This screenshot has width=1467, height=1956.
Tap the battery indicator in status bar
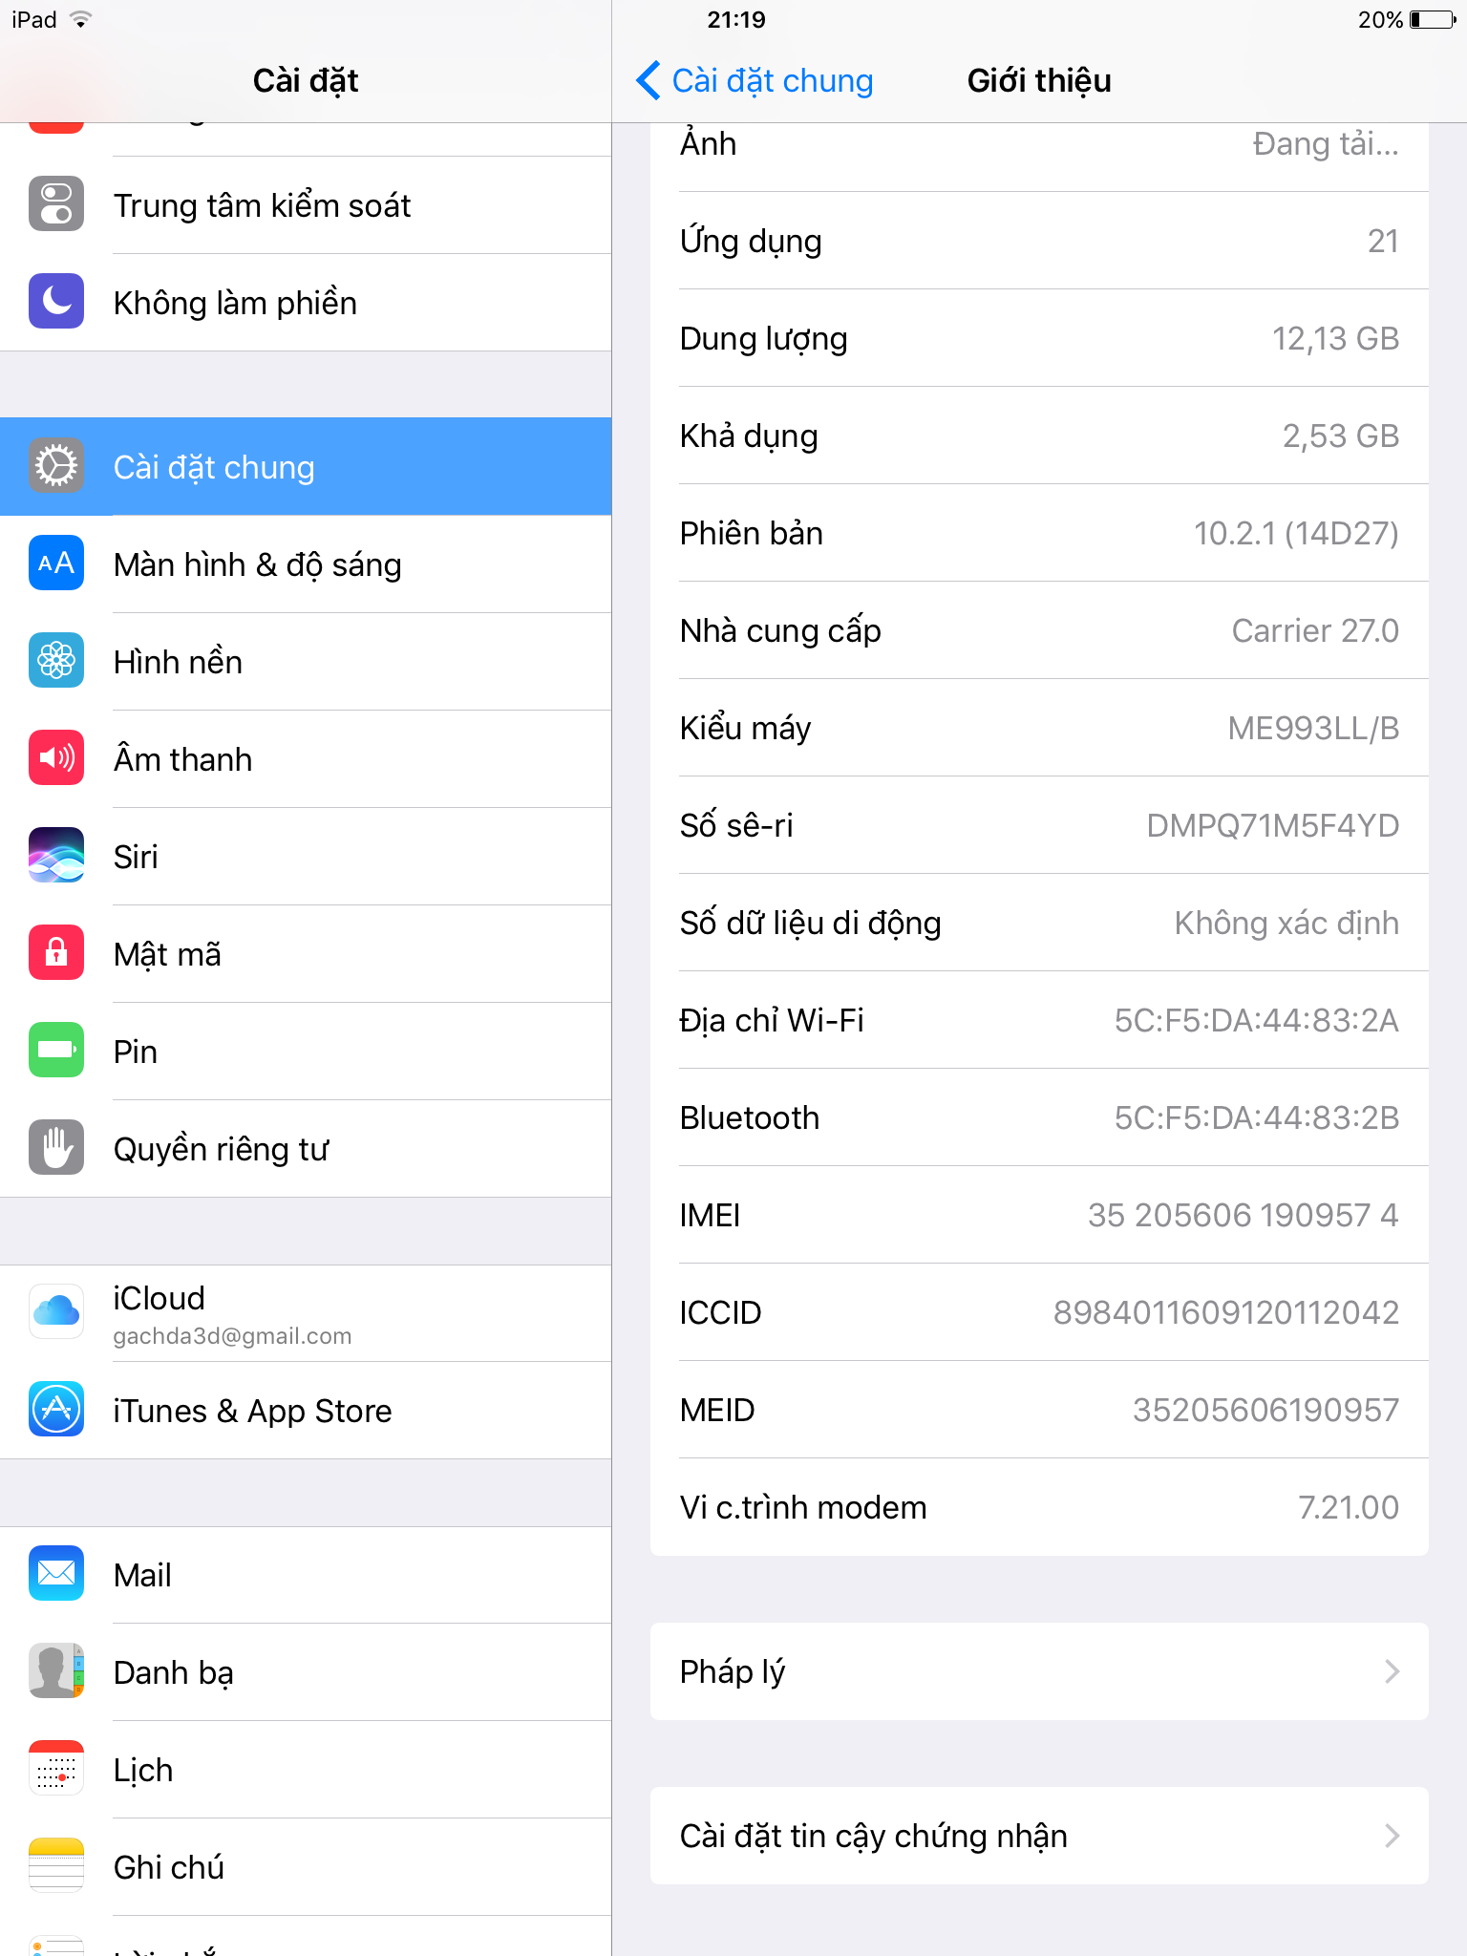(1433, 20)
